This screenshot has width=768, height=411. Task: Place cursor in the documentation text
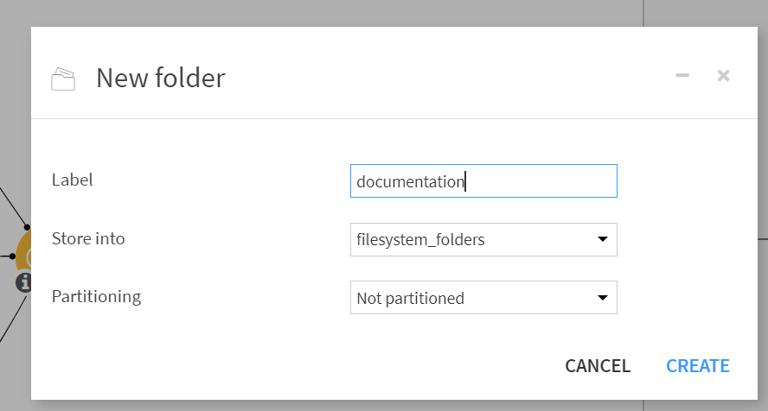[x=410, y=182]
